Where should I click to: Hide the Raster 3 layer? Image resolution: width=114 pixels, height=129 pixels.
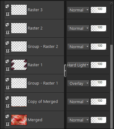tap(7, 14)
